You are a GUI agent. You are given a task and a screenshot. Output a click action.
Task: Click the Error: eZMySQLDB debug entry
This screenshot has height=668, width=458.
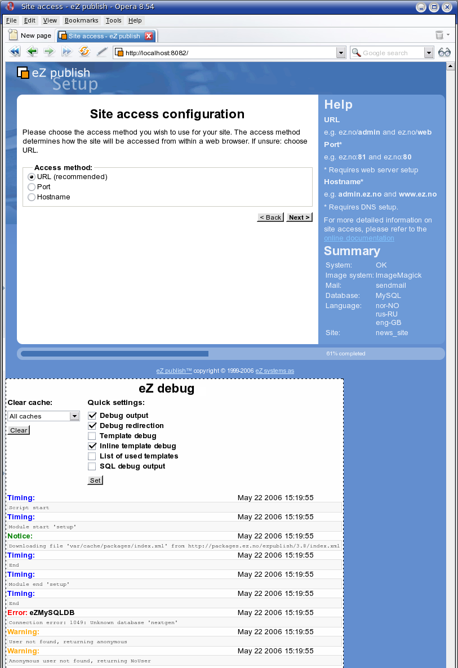point(41,613)
